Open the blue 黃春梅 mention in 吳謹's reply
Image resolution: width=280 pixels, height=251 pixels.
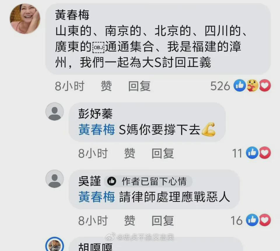[97, 197]
